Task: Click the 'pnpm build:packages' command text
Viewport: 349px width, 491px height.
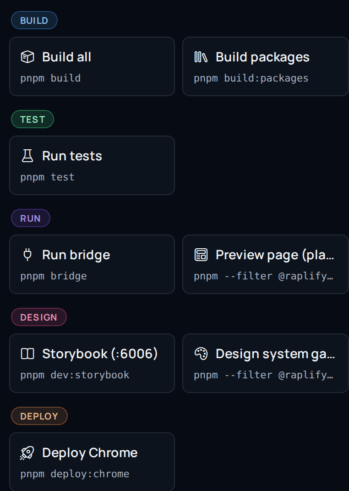Action: (251, 78)
